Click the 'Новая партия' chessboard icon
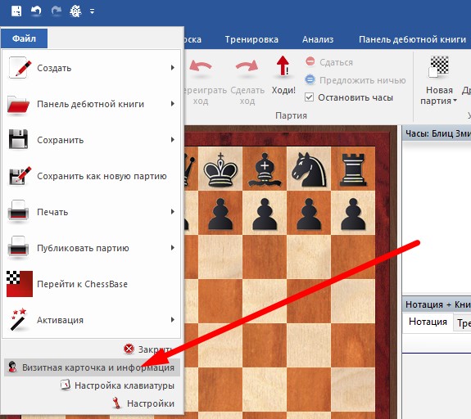 click(439, 66)
